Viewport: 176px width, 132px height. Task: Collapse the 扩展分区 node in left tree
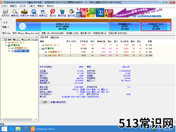pyautogui.click(x=6, y=45)
